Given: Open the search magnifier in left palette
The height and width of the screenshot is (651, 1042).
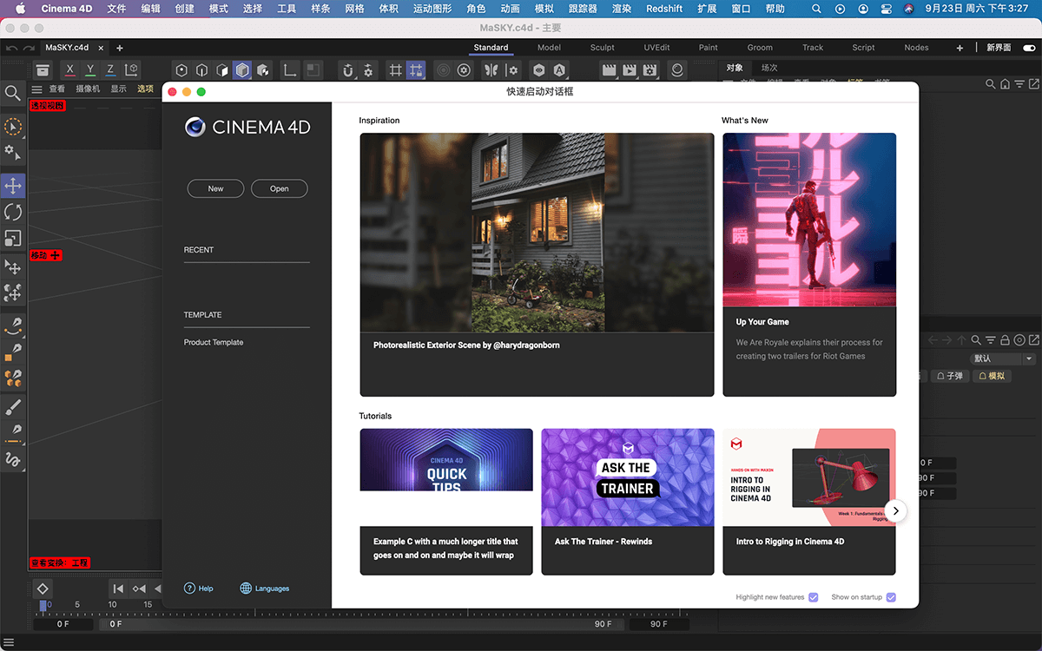Looking at the screenshot, I should pyautogui.click(x=12, y=93).
